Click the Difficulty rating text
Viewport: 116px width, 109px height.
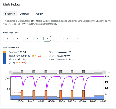pos(60,52)
